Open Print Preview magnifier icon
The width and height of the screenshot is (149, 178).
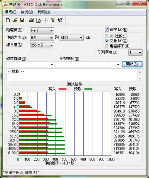(38, 20)
